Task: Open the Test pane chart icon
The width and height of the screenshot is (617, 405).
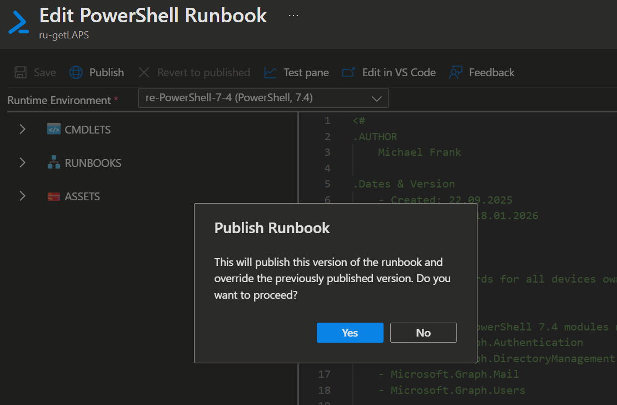Action: [x=270, y=72]
